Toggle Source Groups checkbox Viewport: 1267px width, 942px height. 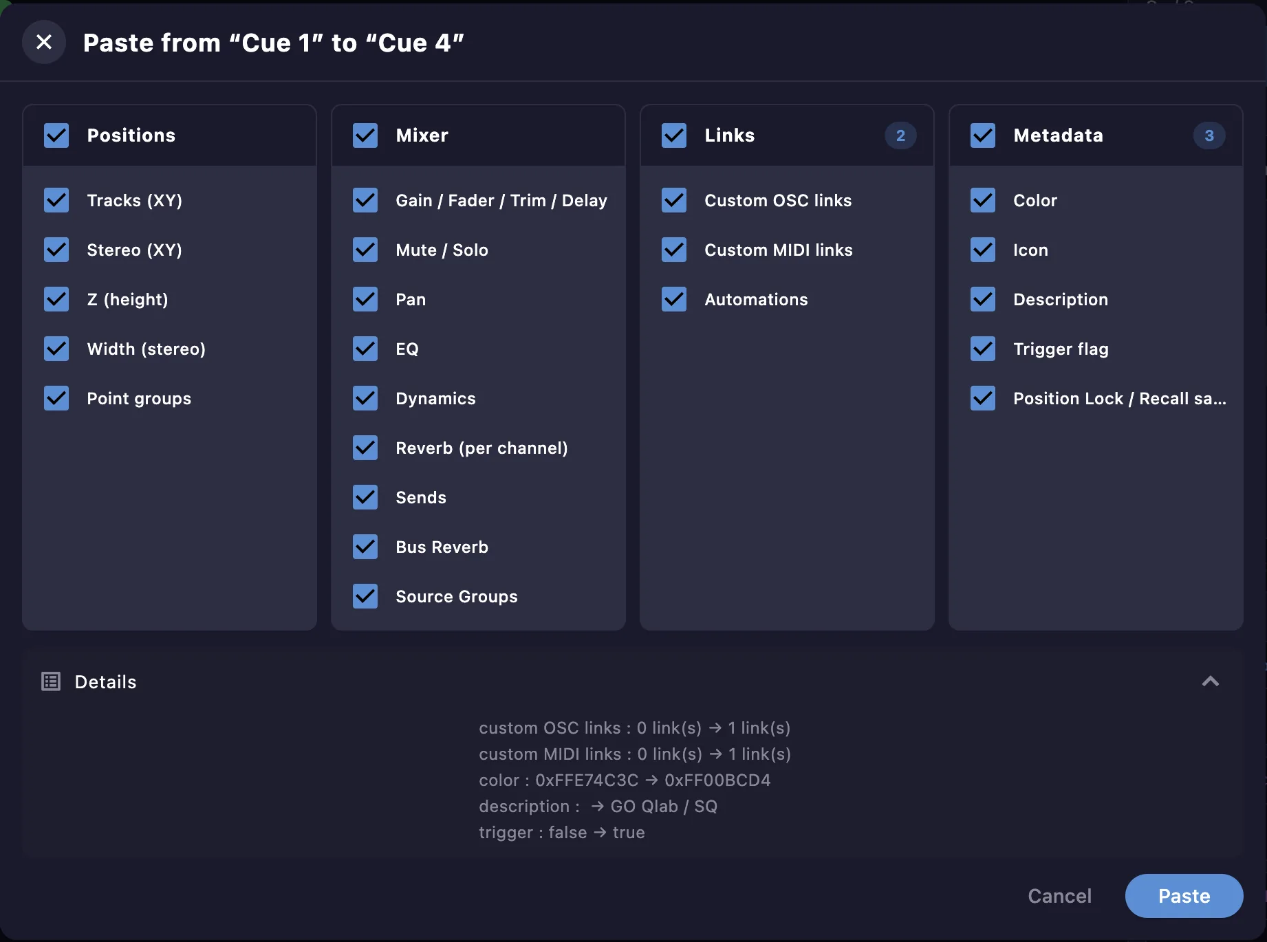(x=365, y=596)
